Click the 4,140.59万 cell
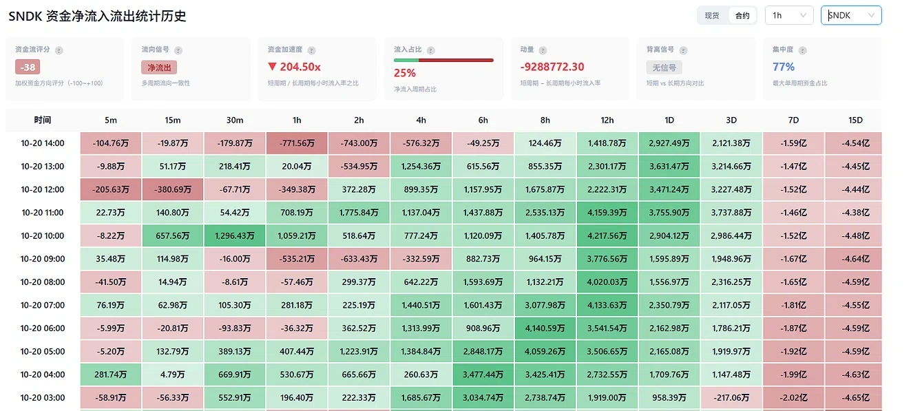Screen dimensions: 922x411 pos(545,328)
